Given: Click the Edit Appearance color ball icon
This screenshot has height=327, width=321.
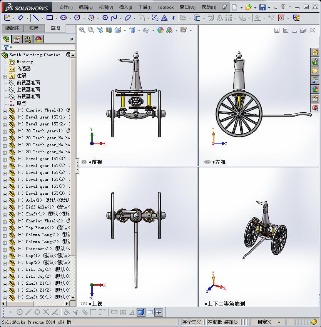Looking at the screenshot, I should pyautogui.click(x=160, y=30).
